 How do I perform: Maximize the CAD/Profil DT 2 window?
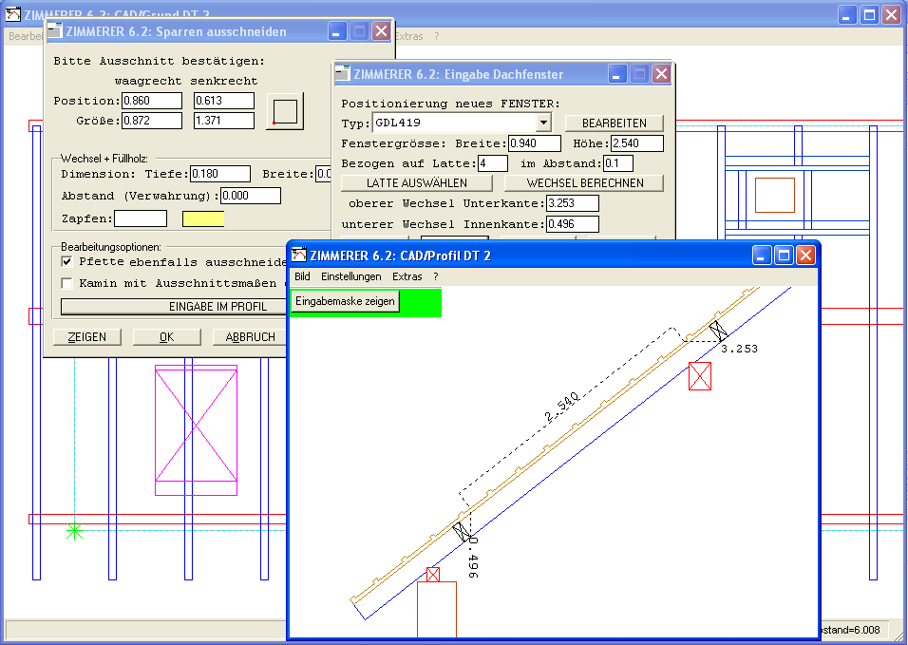click(x=785, y=255)
